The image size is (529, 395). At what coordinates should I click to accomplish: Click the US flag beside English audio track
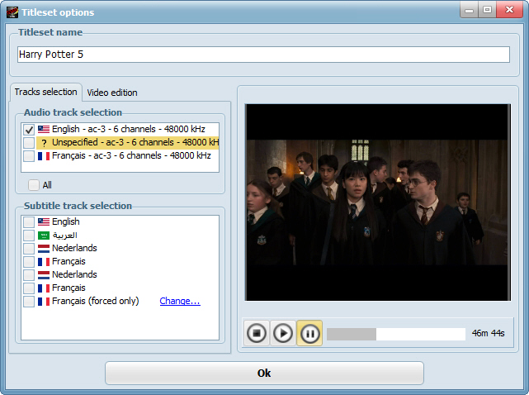tap(44, 130)
